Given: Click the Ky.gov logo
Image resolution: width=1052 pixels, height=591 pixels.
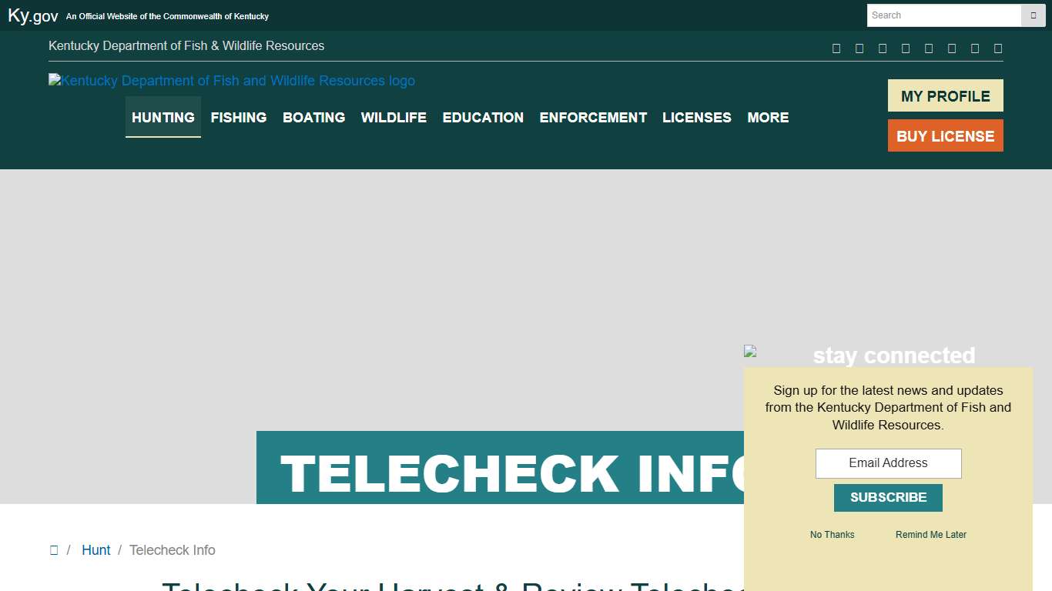Looking at the screenshot, I should [32, 15].
